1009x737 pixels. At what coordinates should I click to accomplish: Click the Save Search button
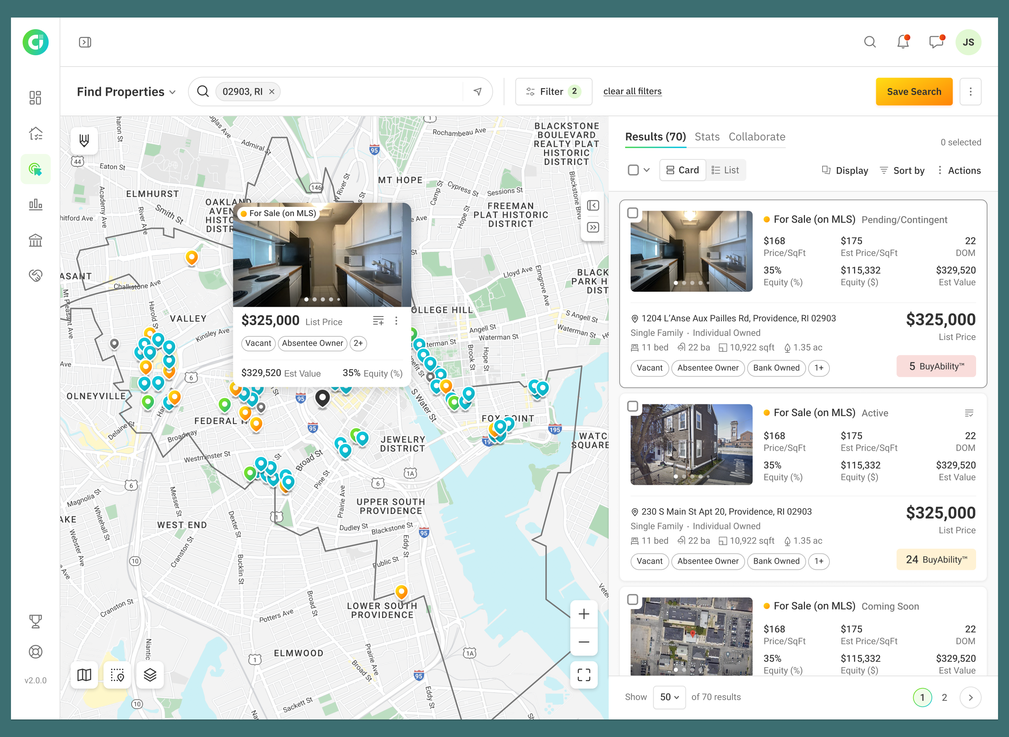[x=914, y=91]
